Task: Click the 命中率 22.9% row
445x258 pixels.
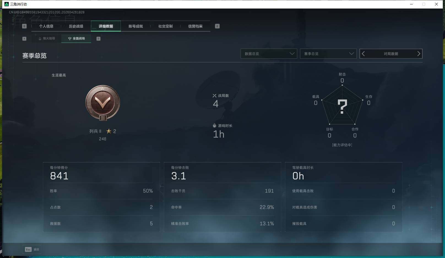Action: point(223,207)
